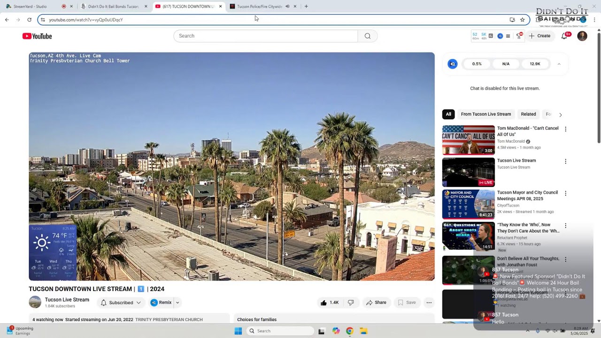Image resolution: width=601 pixels, height=338 pixels.
Task: Click the Windows taskbar Search box
Action: pos(281,331)
